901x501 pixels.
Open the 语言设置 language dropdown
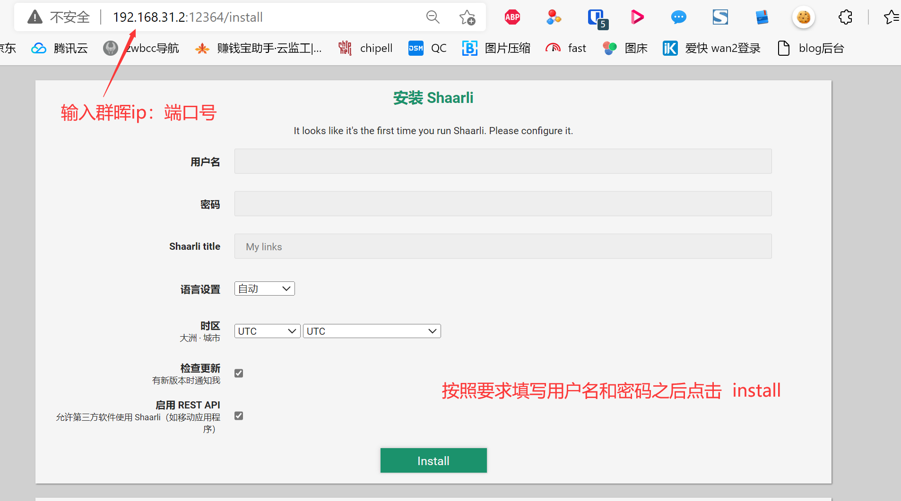pyautogui.click(x=265, y=289)
